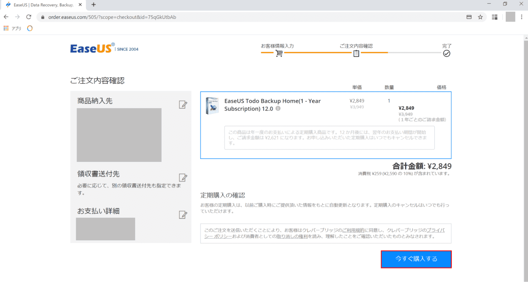
Task: Edit the 商品納入先 delivery address
Action: (x=183, y=105)
